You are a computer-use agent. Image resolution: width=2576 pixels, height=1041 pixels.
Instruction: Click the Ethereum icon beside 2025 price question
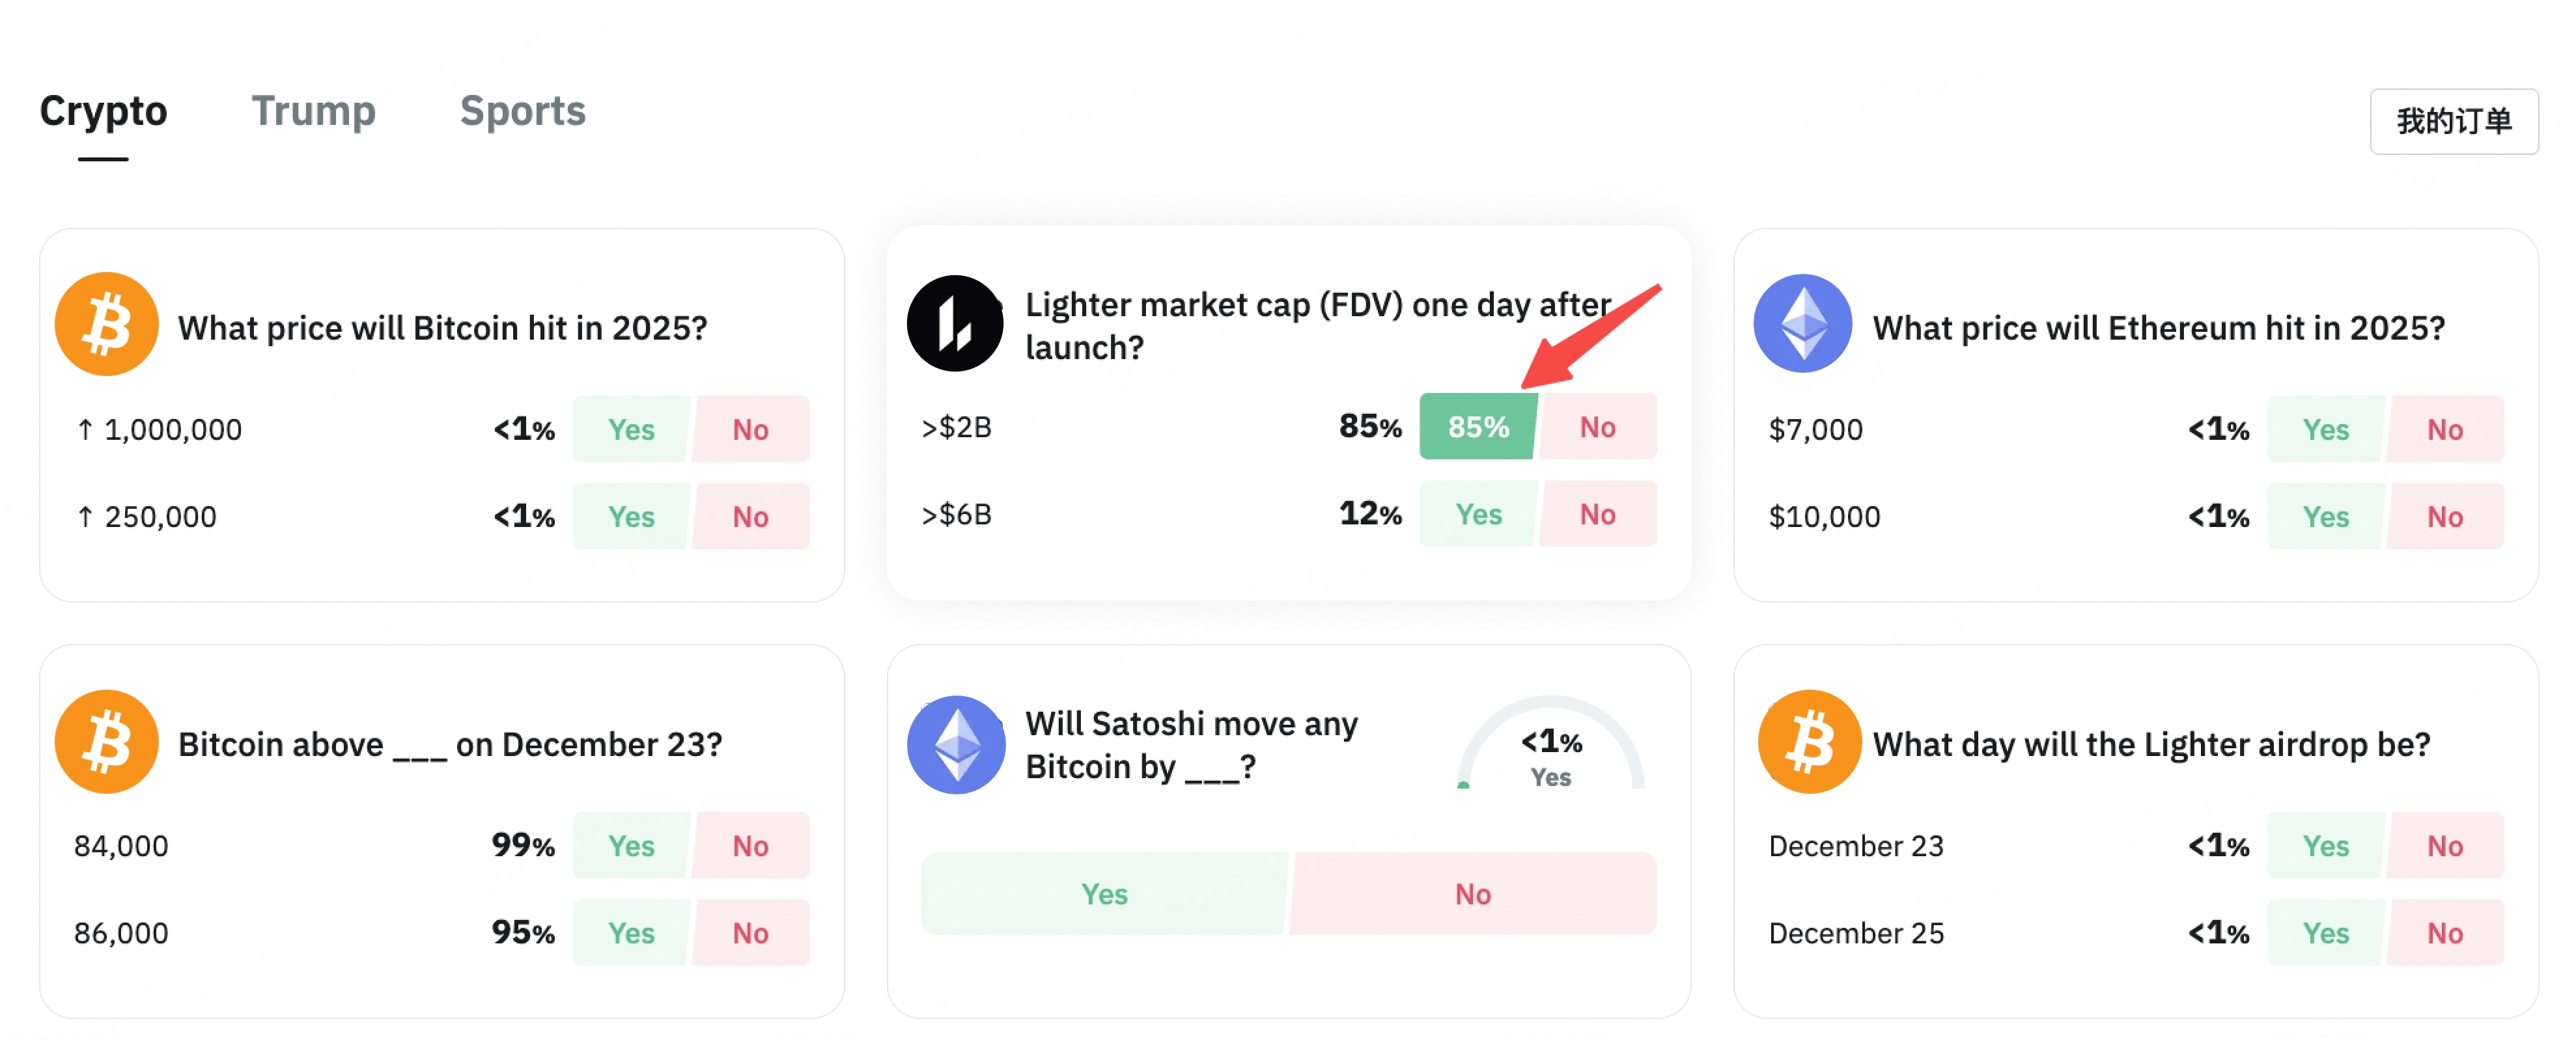tap(1802, 325)
